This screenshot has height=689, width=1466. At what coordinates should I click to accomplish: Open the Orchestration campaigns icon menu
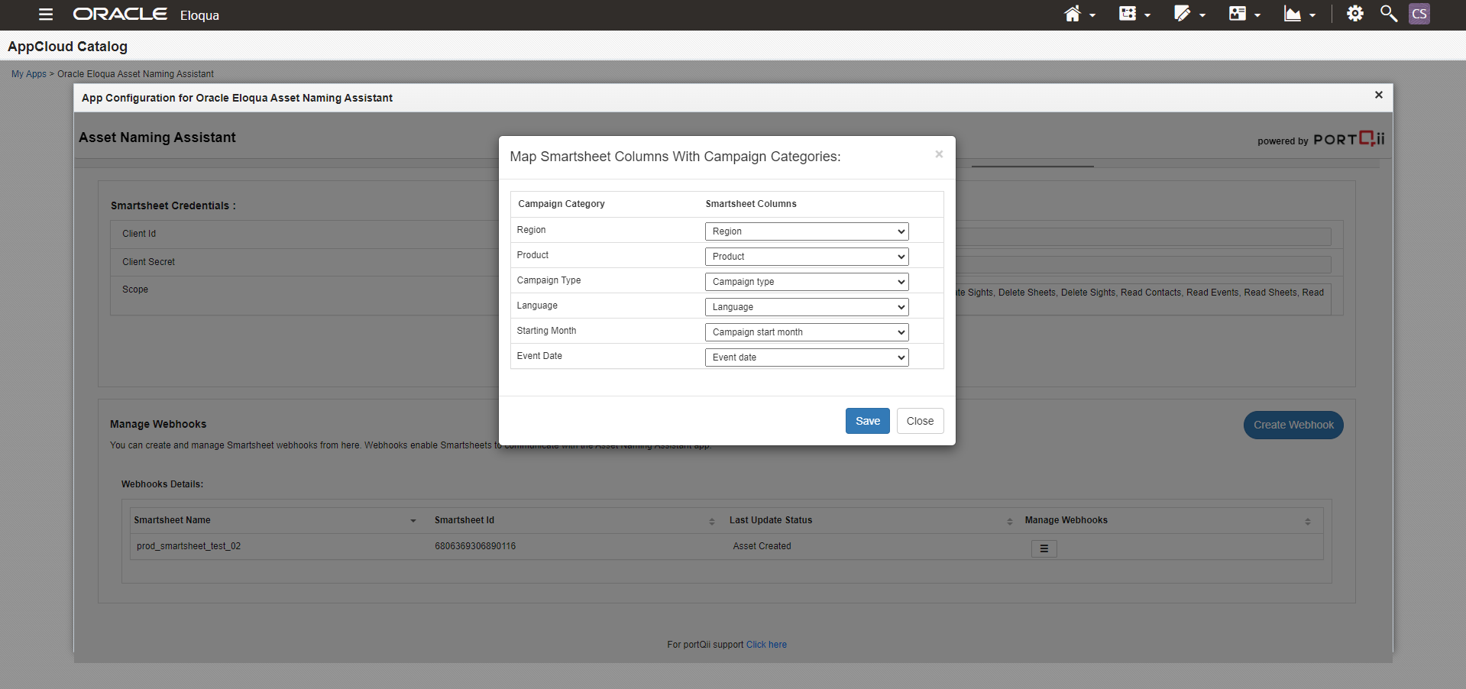click(x=1128, y=15)
